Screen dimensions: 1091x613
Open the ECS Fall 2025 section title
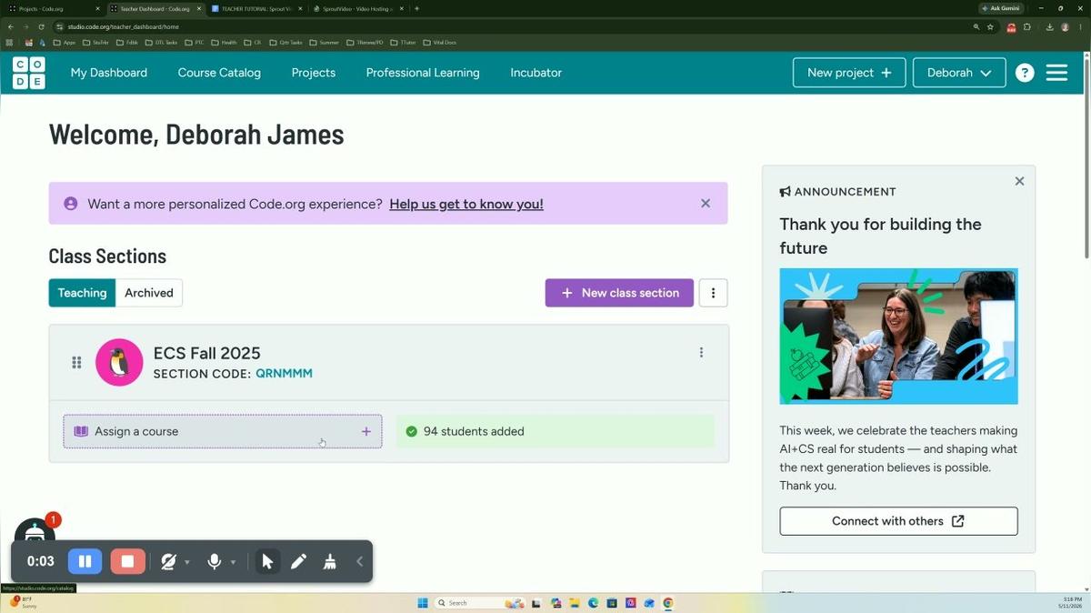[x=207, y=353]
